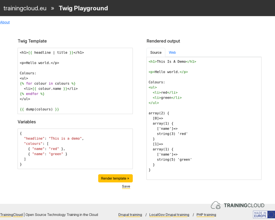Click the '"green"' value in Variables
Image resolution: width=275 pixels, height=220 pixels.
click(56, 154)
